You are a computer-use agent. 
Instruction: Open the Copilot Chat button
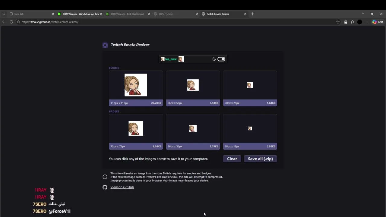click(378, 22)
